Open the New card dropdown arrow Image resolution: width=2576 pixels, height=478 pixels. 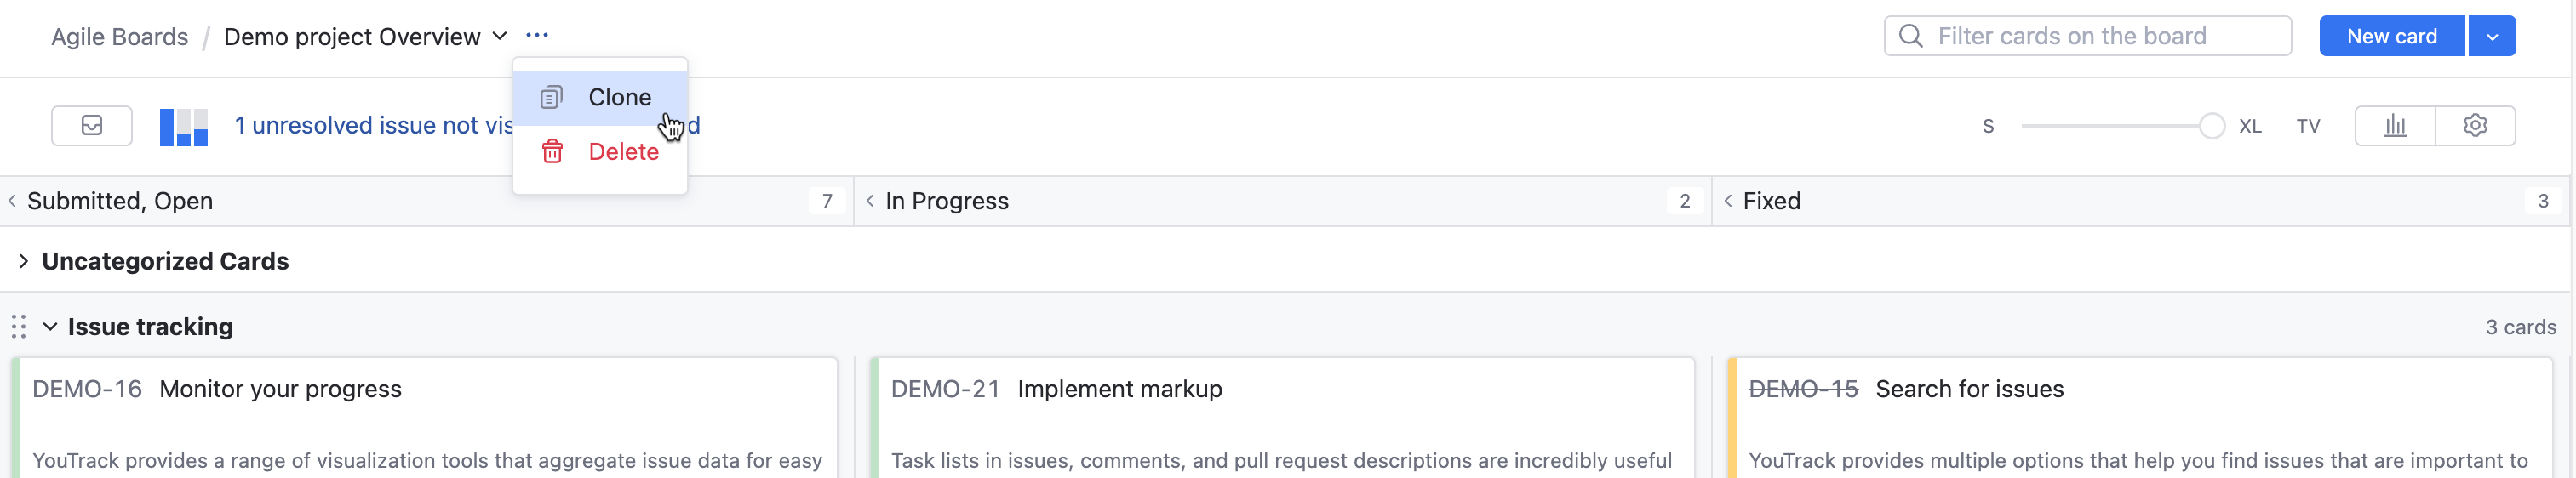2492,37
